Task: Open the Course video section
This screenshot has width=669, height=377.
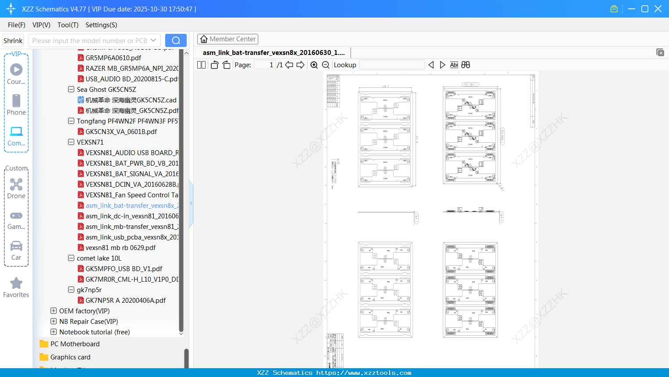Action: pyautogui.click(x=16, y=74)
